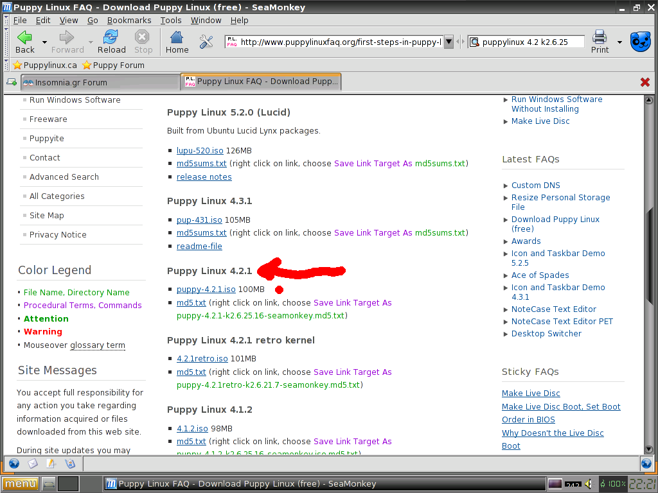Click the Stop loading button
This screenshot has height=493, width=658.
143,42
